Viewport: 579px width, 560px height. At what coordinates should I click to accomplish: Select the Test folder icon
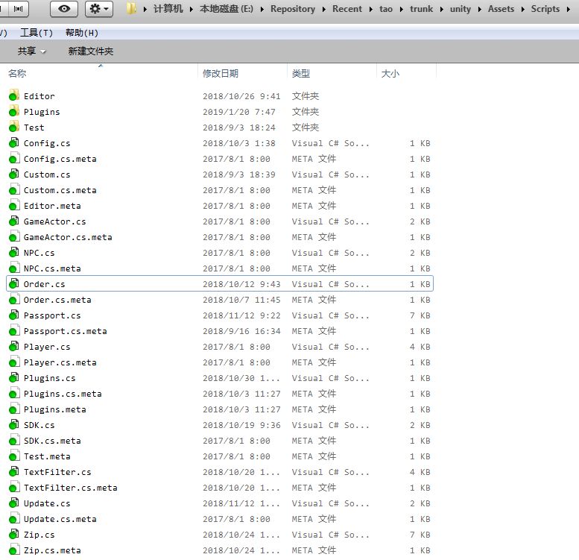coord(13,127)
